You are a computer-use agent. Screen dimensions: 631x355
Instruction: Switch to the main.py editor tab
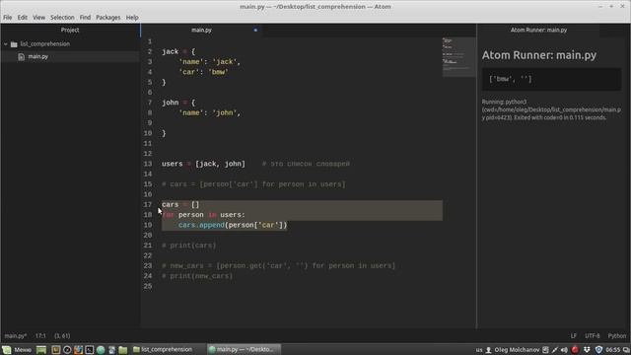point(201,31)
